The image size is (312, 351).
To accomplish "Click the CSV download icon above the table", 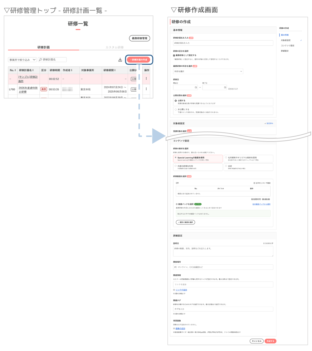I will coord(120,60).
